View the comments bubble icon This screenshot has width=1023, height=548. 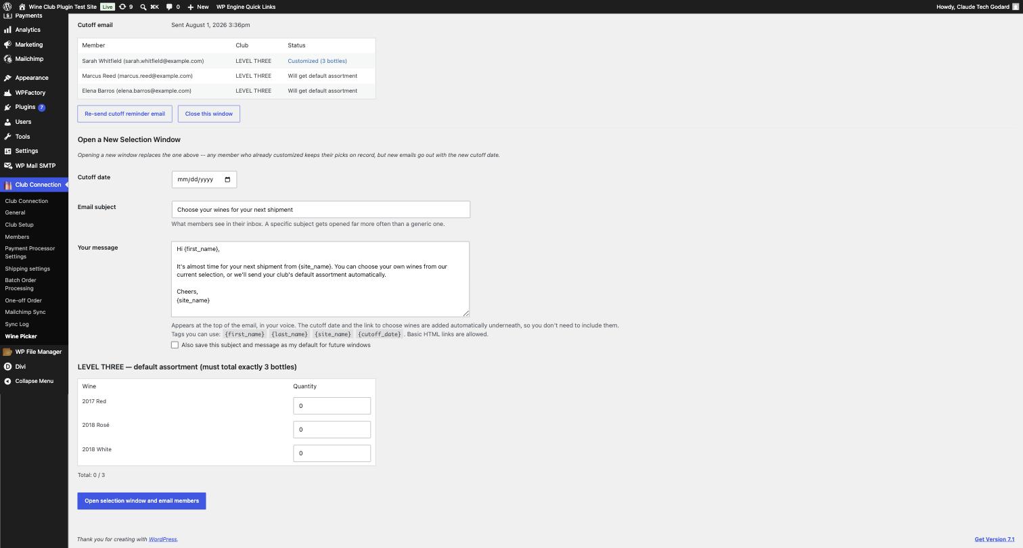[x=169, y=7]
